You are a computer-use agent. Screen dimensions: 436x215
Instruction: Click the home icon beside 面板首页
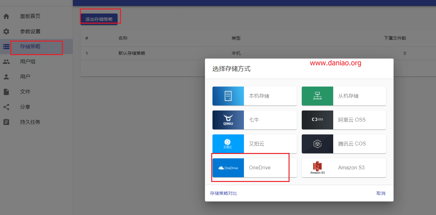pyautogui.click(x=6, y=16)
